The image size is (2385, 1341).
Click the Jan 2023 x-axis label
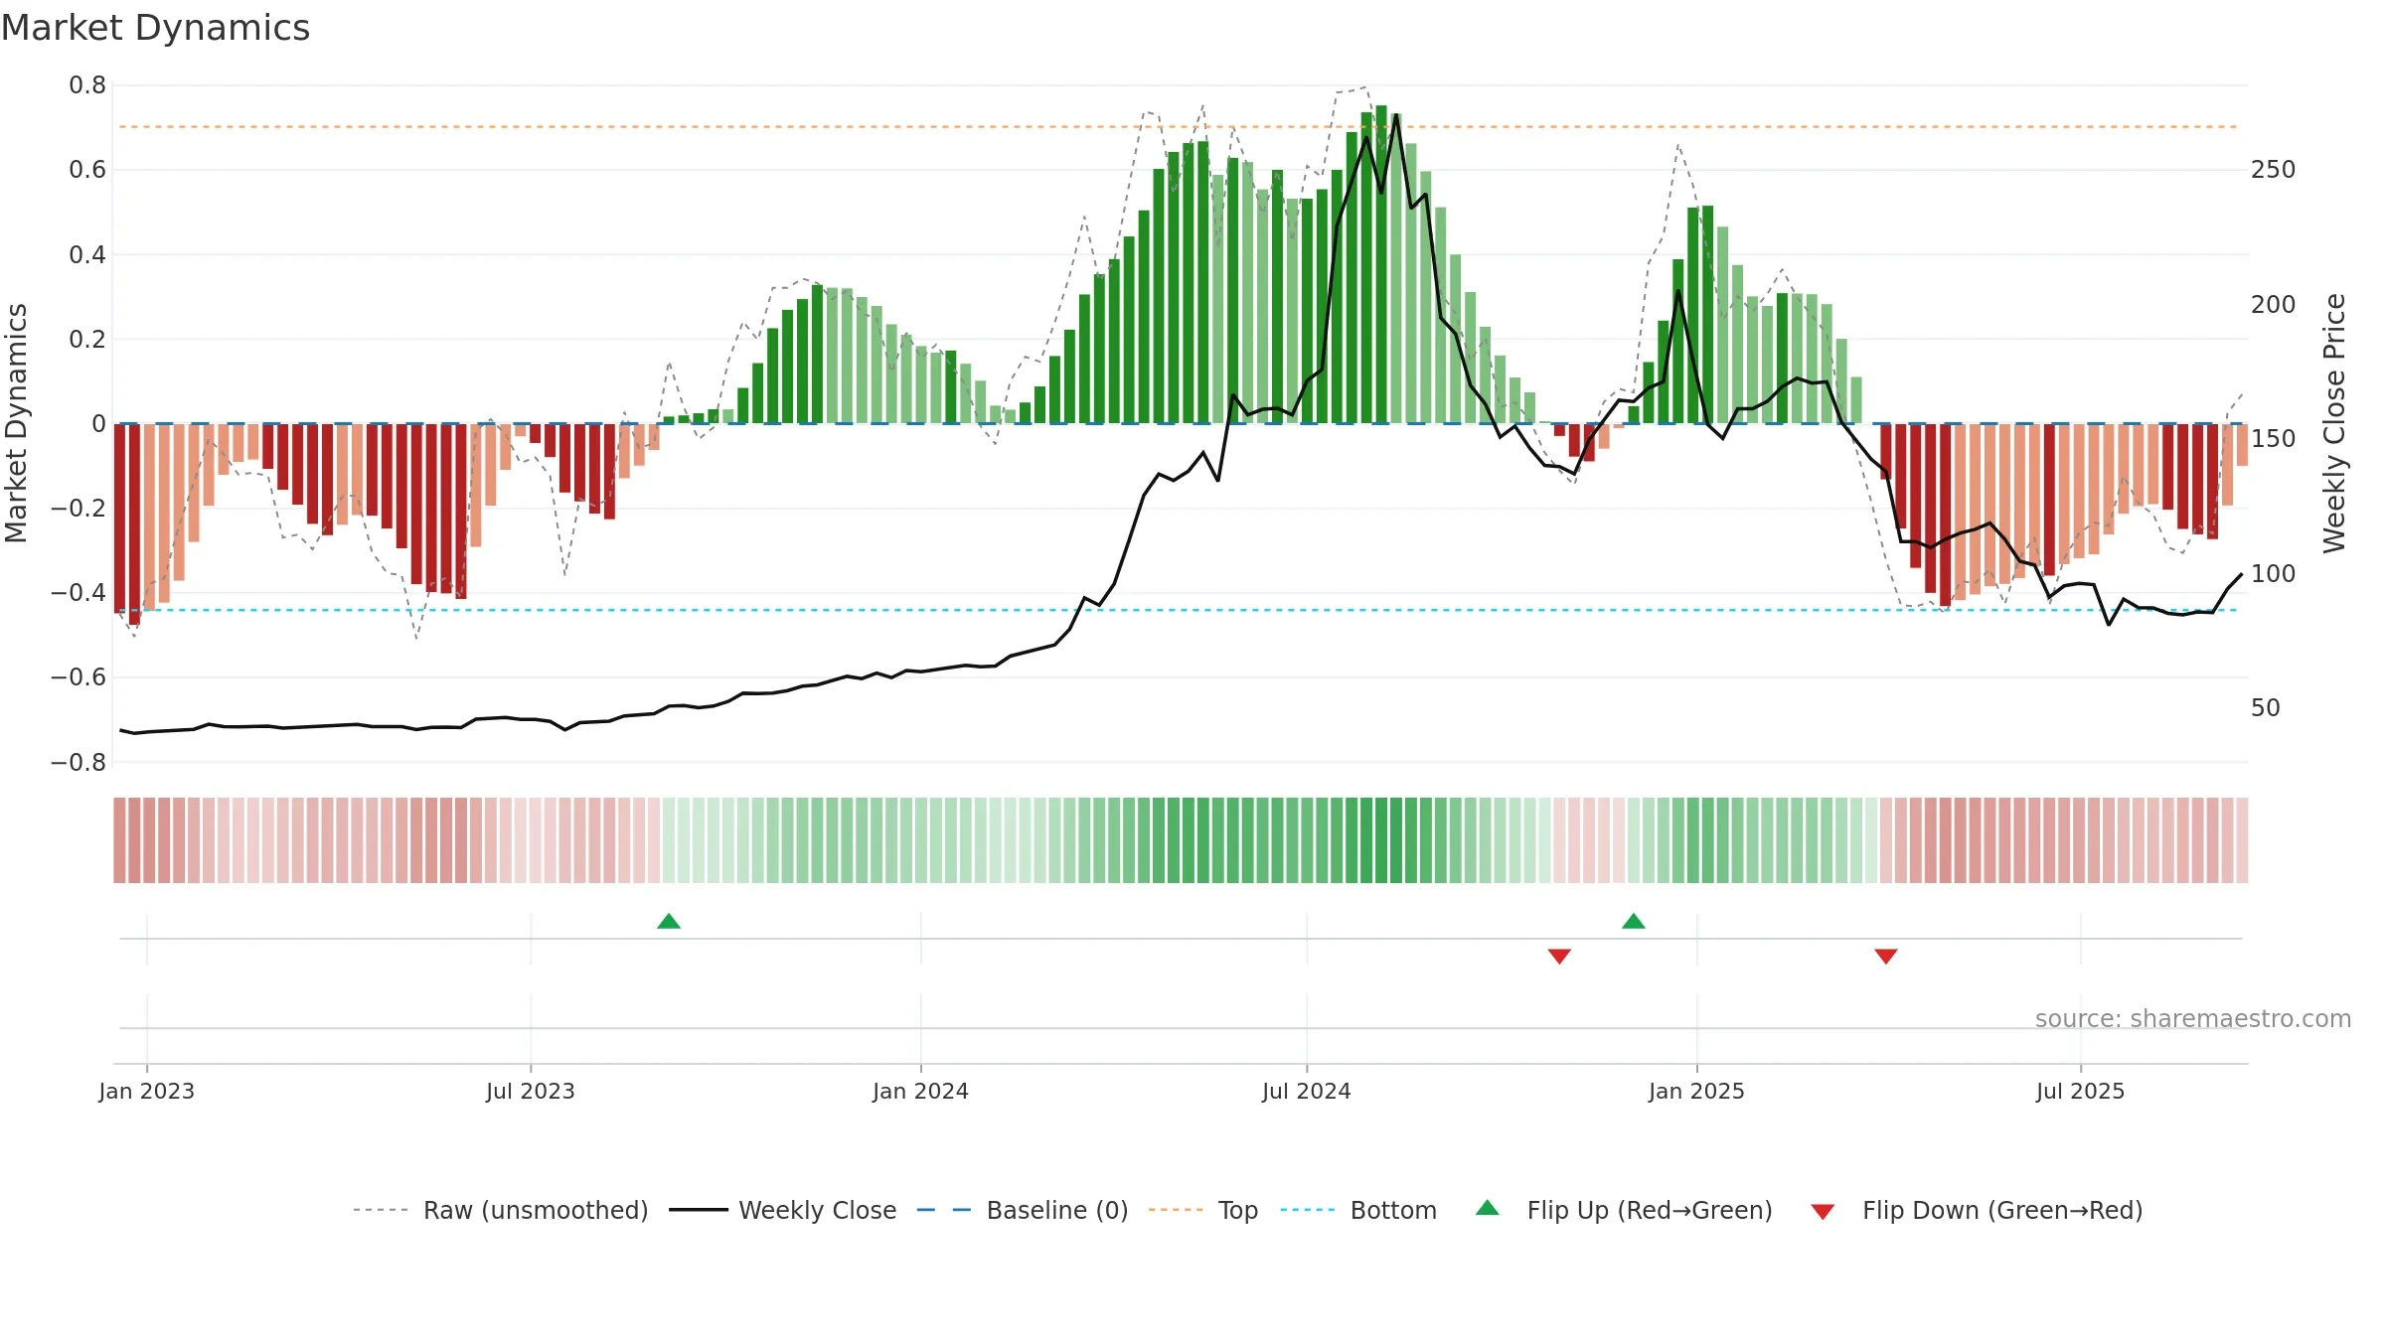147,1091
